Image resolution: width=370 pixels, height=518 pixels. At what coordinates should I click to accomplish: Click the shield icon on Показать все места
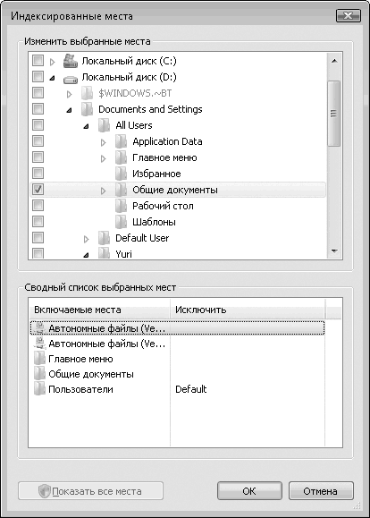[x=45, y=491]
